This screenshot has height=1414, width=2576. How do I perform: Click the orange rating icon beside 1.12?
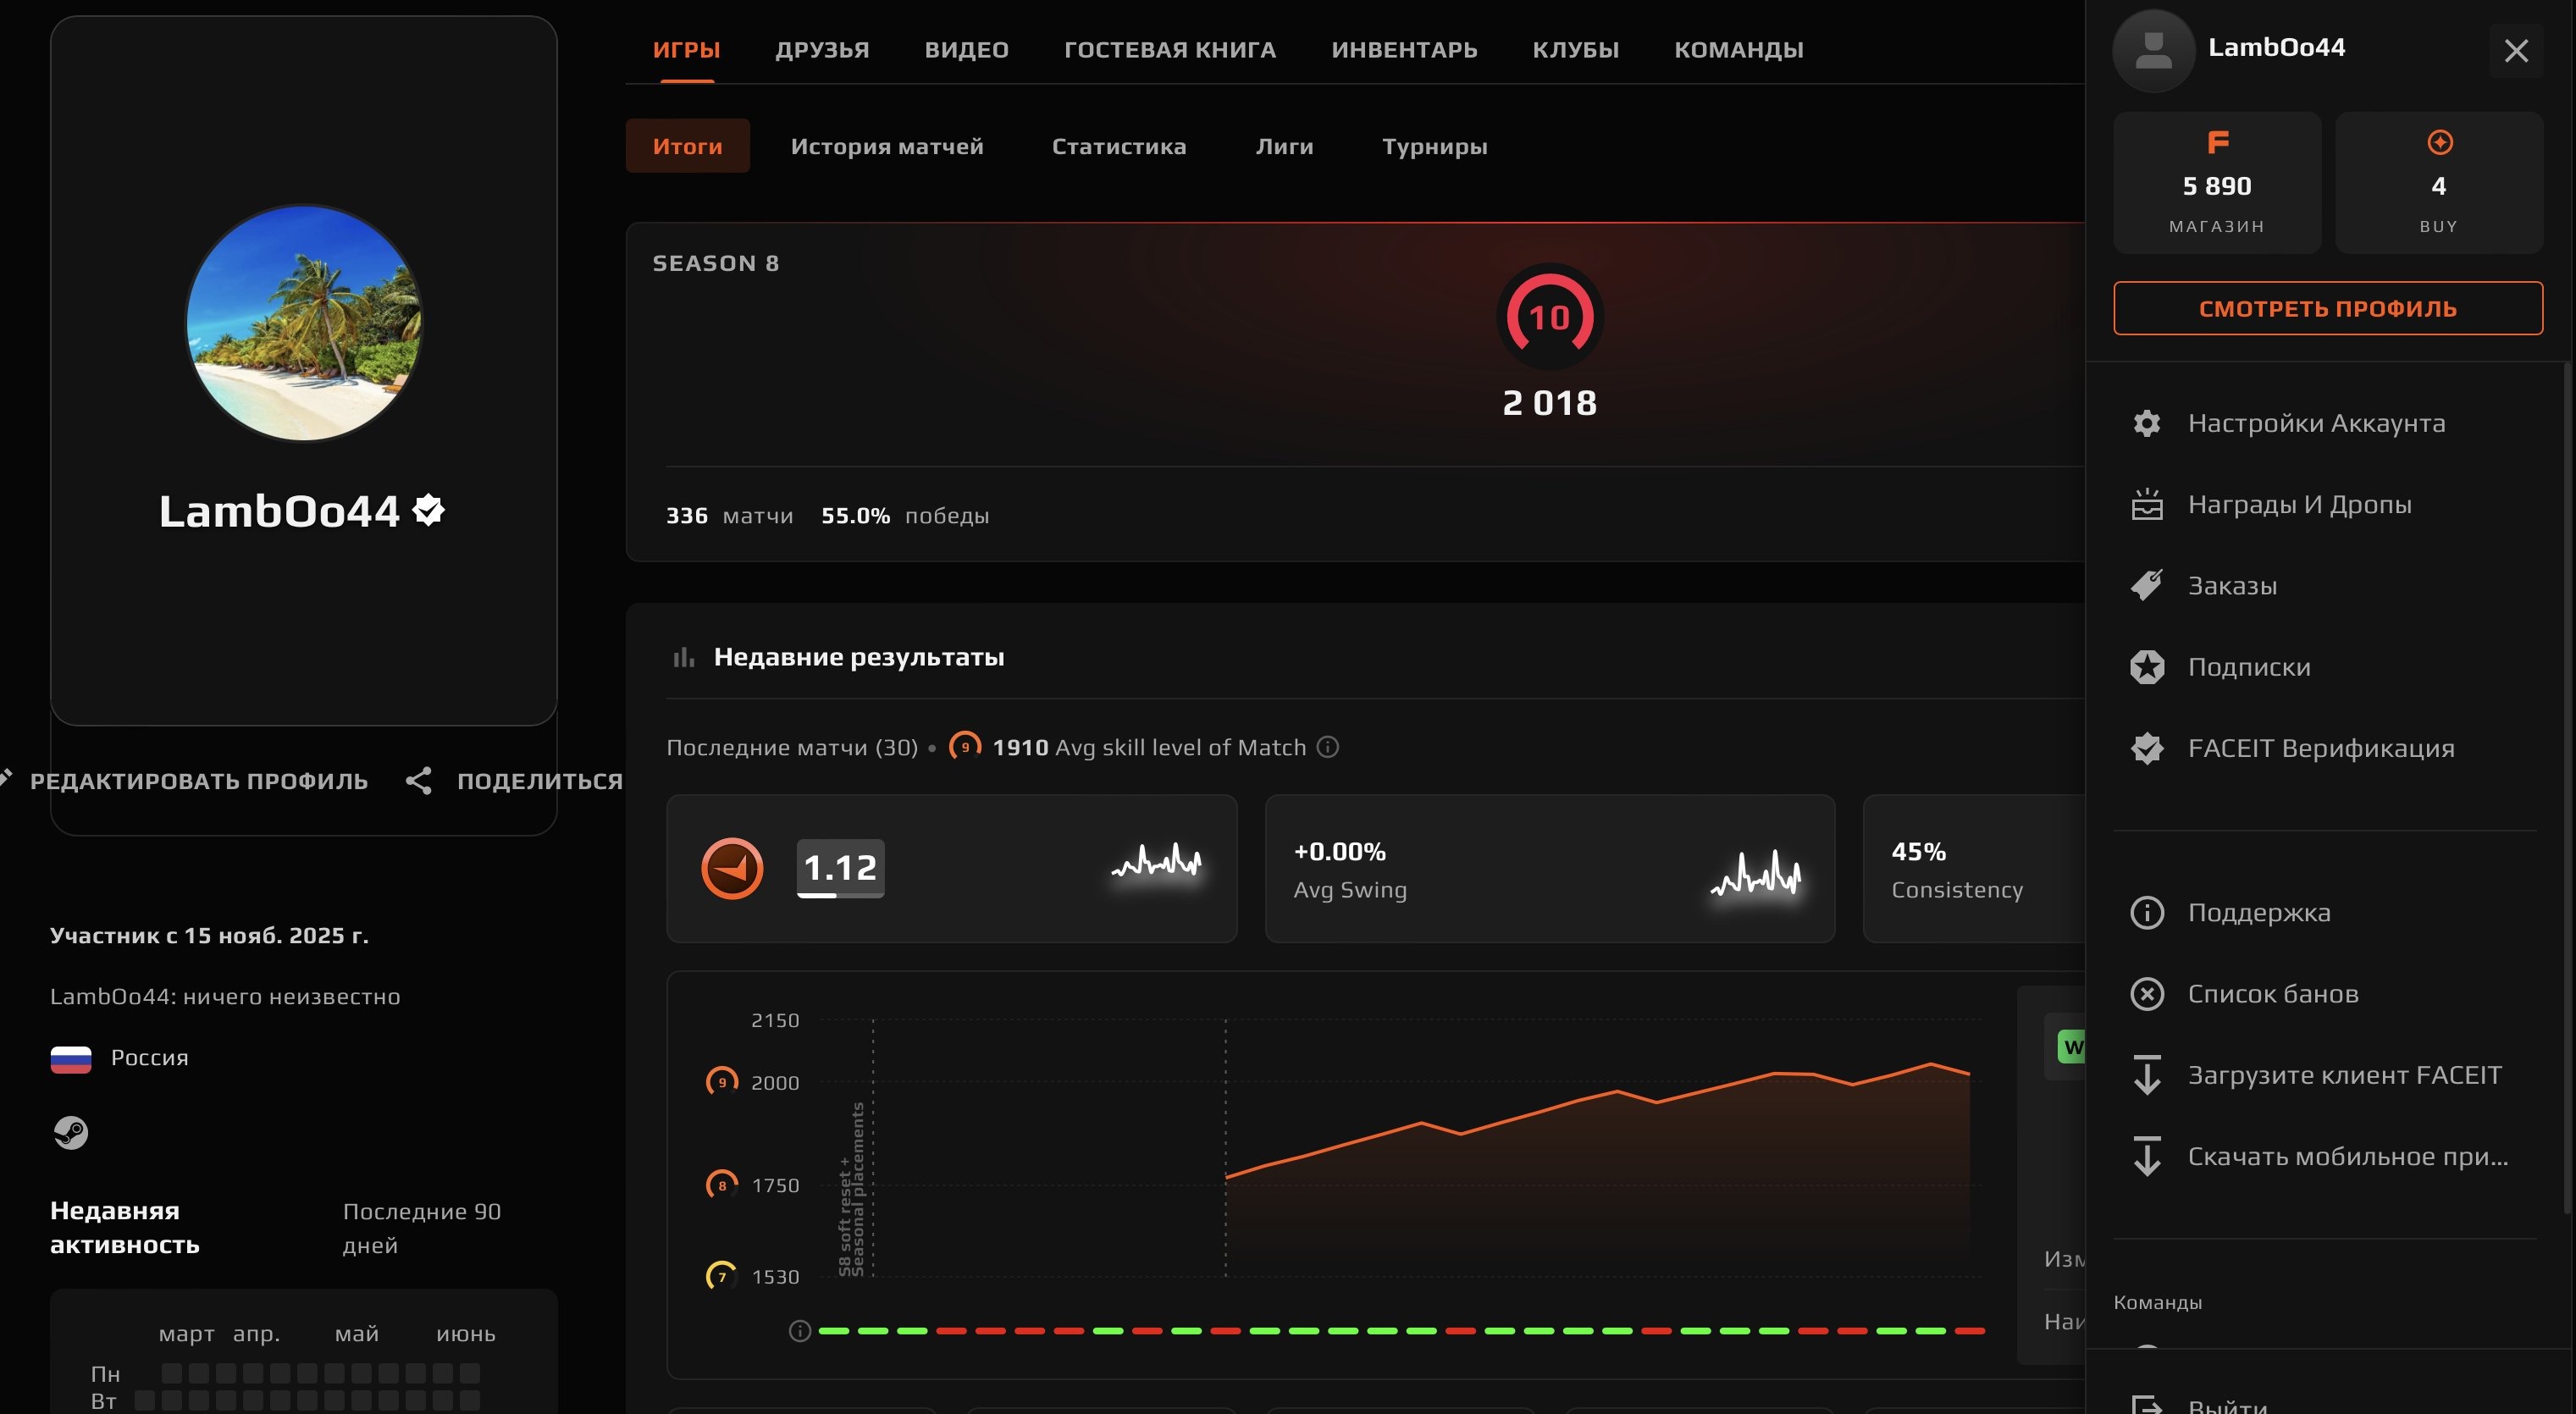(732, 868)
